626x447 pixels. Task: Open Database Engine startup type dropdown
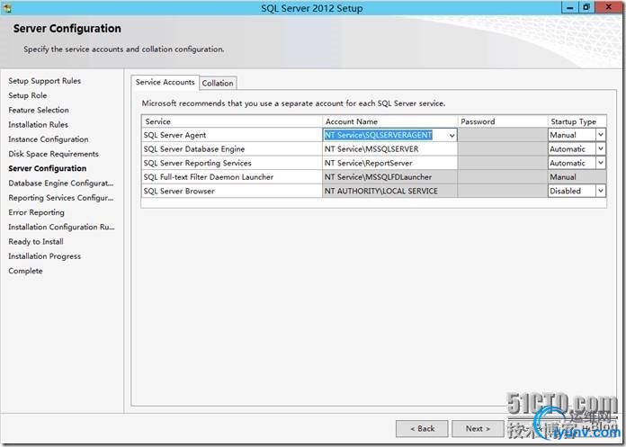(601, 149)
